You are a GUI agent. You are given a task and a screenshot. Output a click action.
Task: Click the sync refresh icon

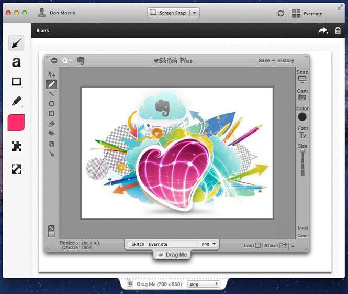[x=280, y=13]
